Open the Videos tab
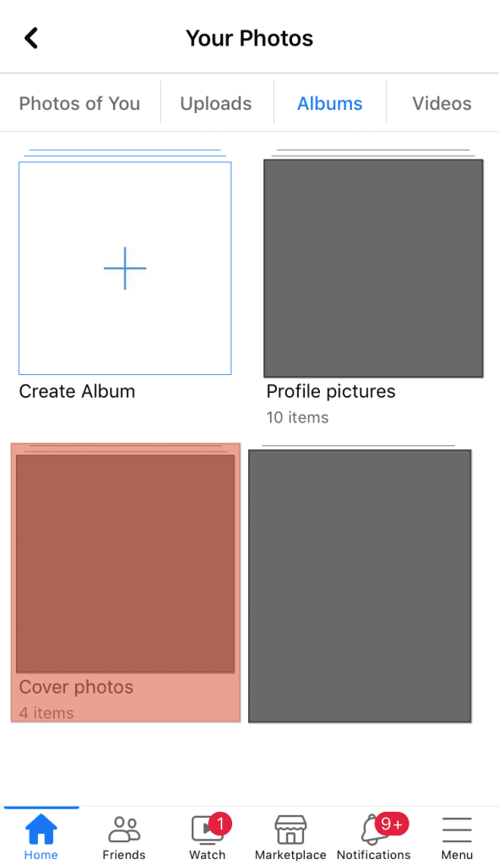Screen dimensions: 499x865 click(442, 103)
